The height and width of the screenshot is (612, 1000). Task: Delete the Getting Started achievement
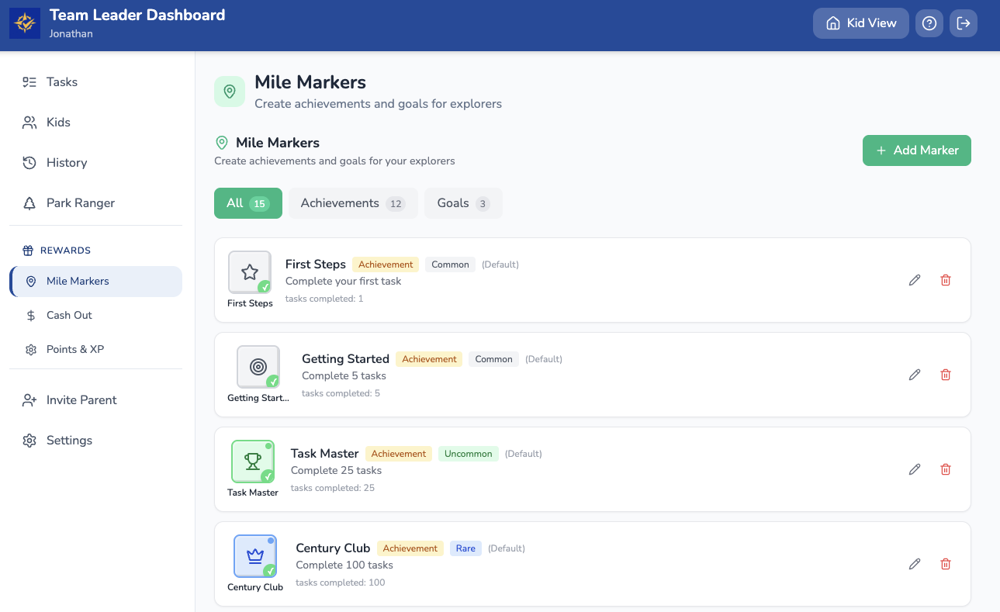(945, 375)
